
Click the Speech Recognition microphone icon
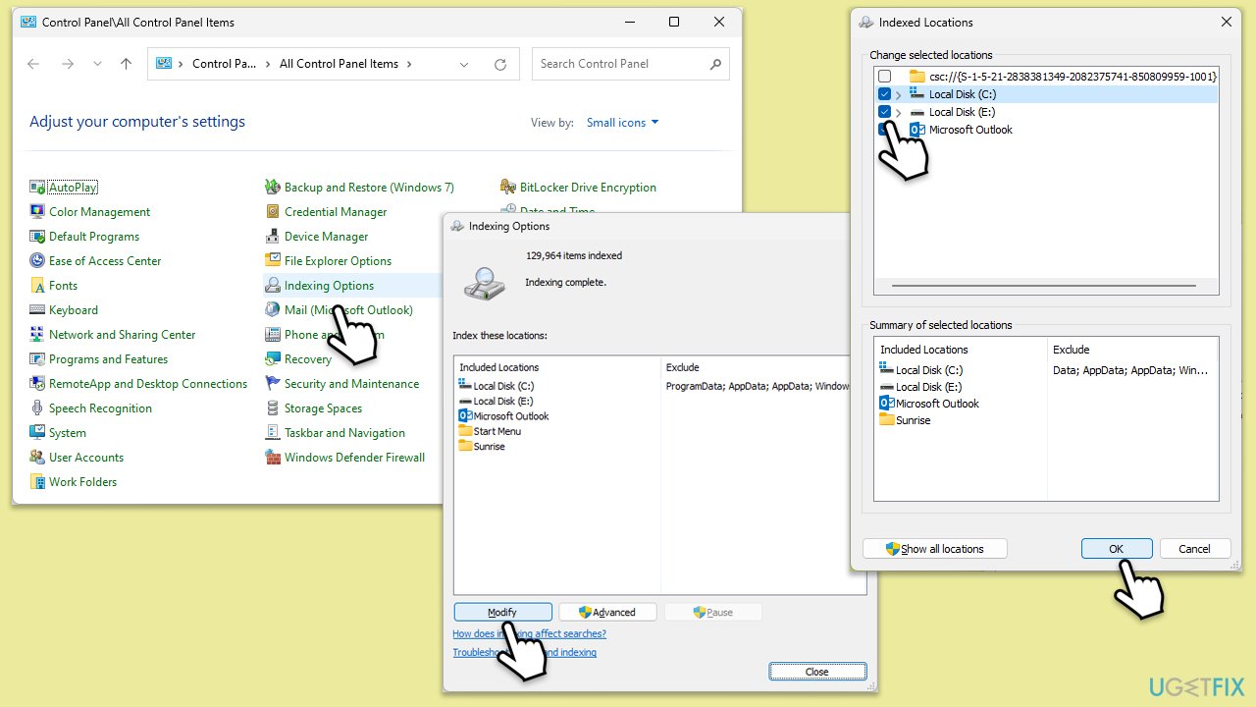coord(37,408)
